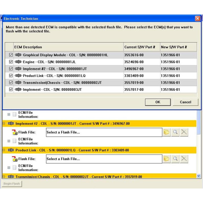The image size is (203, 203).
Task: Toggle Transmission\Chassis ECM checkbox
Action: click(x=11, y=82)
